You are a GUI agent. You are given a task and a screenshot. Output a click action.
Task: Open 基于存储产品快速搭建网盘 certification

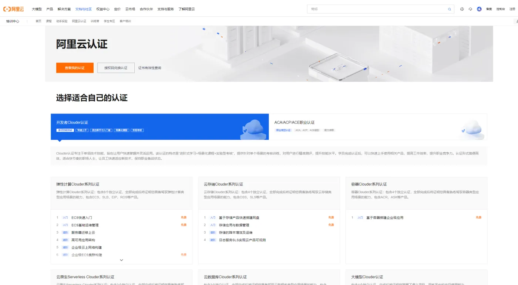click(x=239, y=218)
